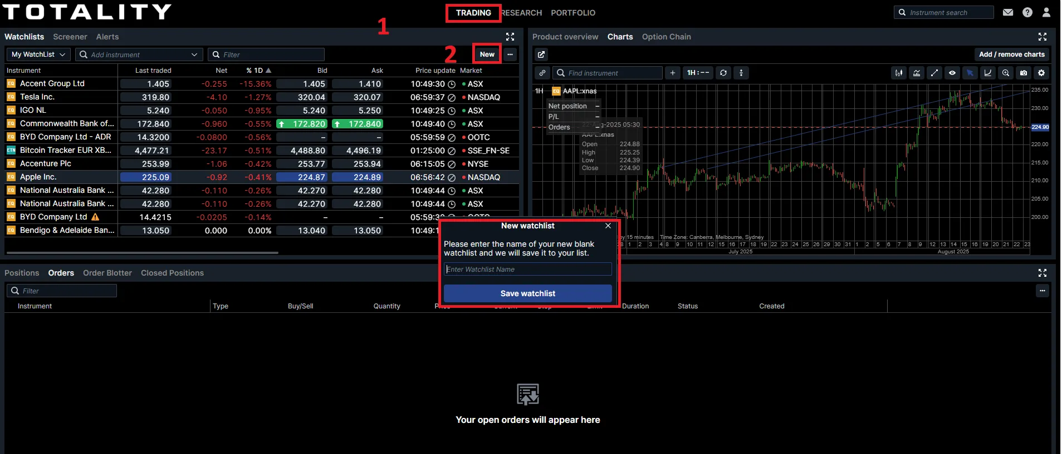
Task: Sort by the % 1D column
Action: [x=258, y=71]
